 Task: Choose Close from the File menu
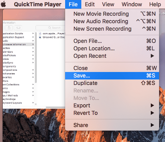click(112, 68)
